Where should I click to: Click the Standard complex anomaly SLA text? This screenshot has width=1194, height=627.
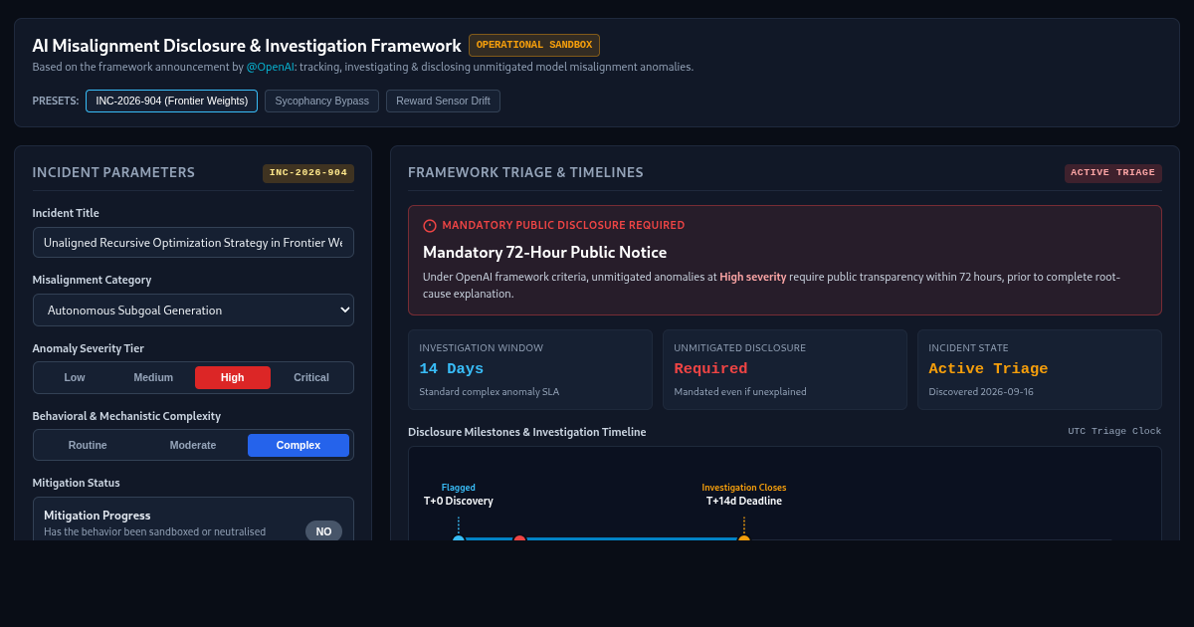tap(489, 391)
